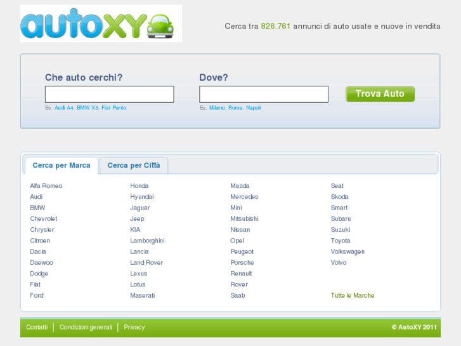Open the Citroen brand link

pyautogui.click(x=40, y=241)
